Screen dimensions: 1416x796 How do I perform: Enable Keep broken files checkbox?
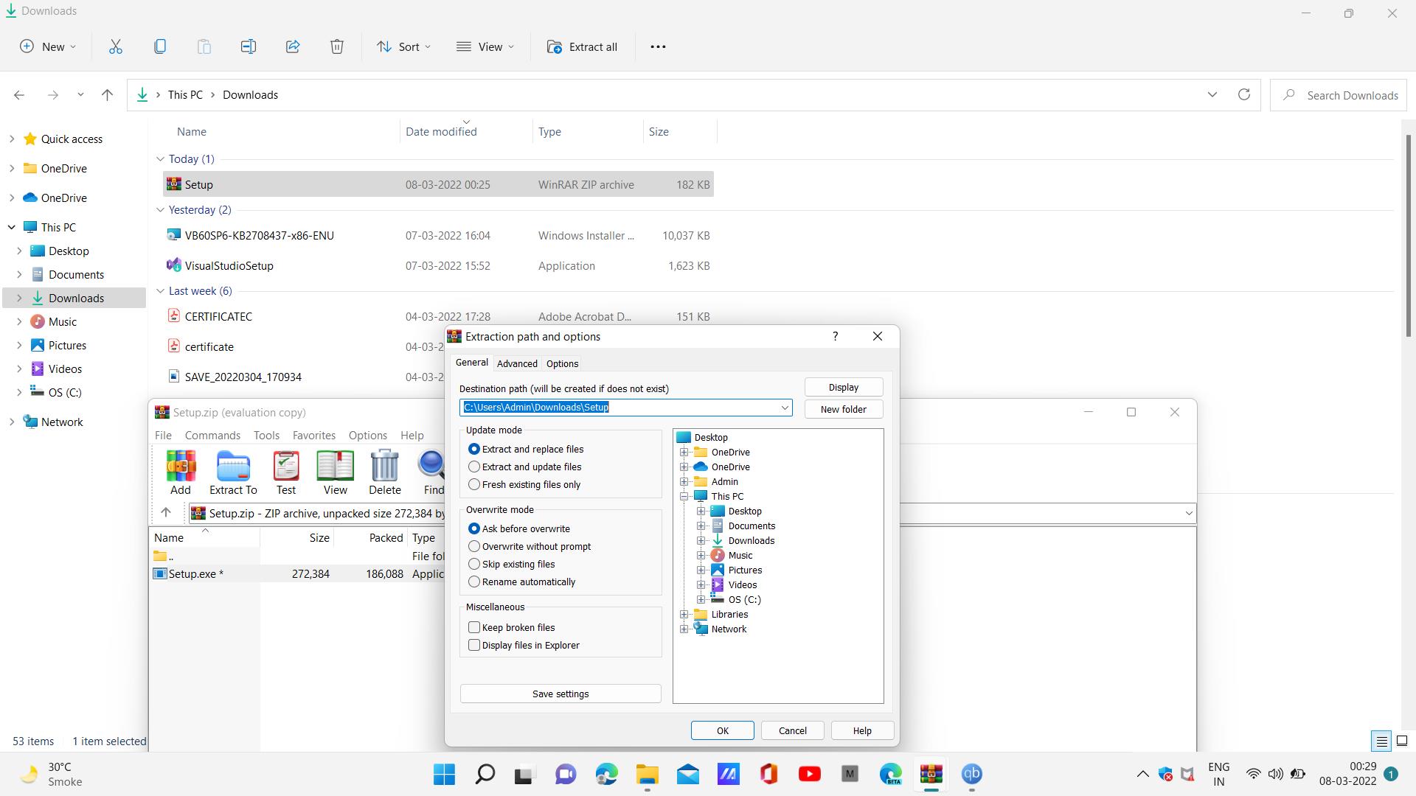coord(474,627)
